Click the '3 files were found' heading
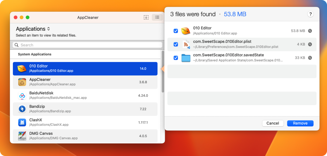 pos(193,14)
